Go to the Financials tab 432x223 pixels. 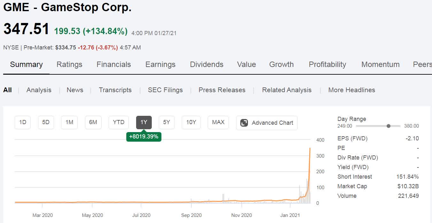[x=114, y=64]
